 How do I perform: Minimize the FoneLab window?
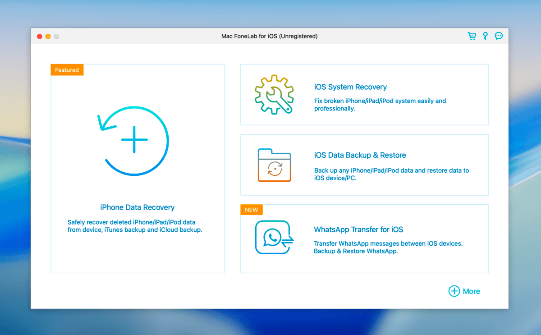click(48, 36)
